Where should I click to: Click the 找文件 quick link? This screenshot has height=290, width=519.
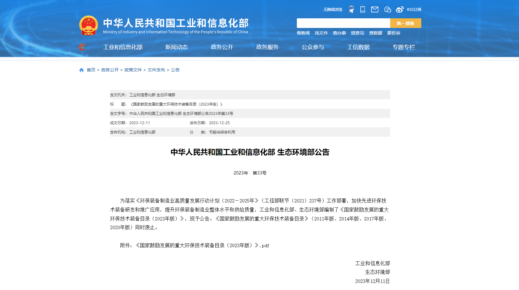click(x=321, y=33)
